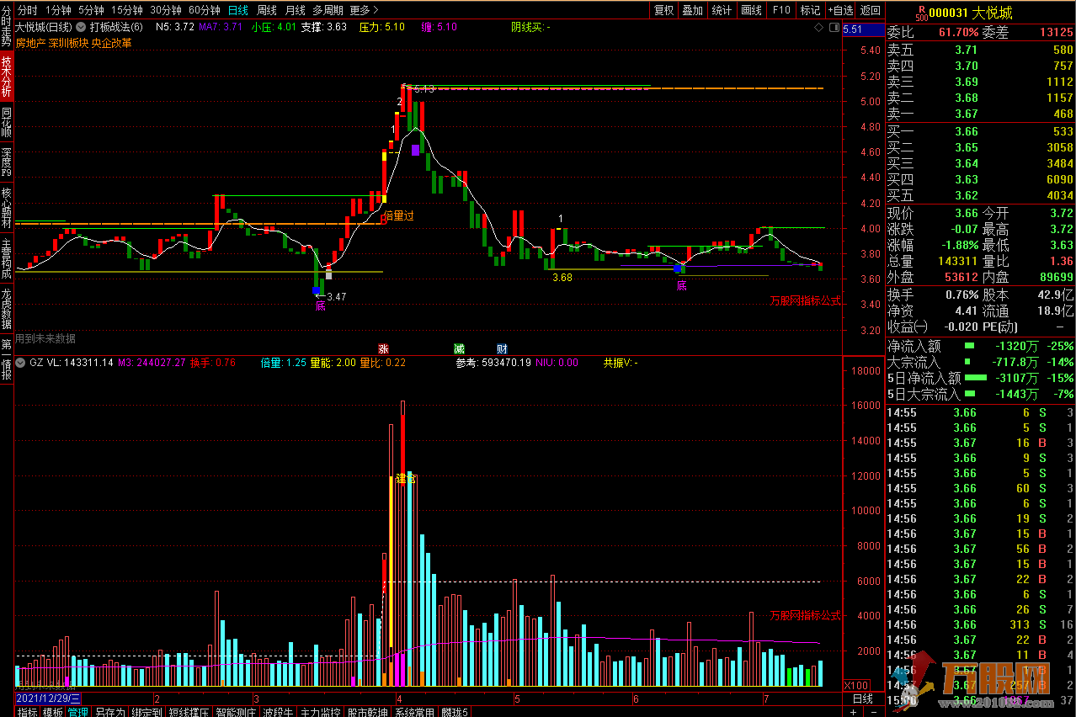This screenshot has height=717, width=1076.
Task: Open the 同花顺 side tab
Action: (x=7, y=122)
